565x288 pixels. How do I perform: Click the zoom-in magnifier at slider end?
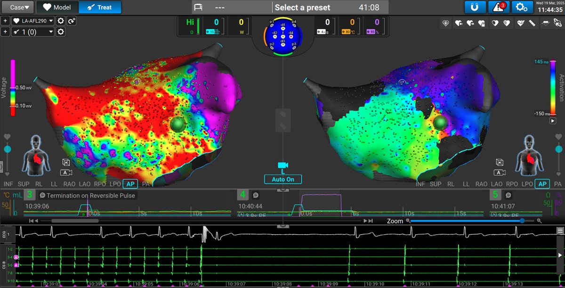pyautogui.click(x=539, y=221)
